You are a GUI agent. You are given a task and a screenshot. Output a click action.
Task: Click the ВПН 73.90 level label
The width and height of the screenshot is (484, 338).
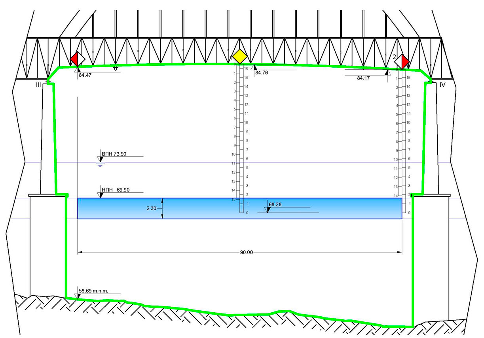114,154
